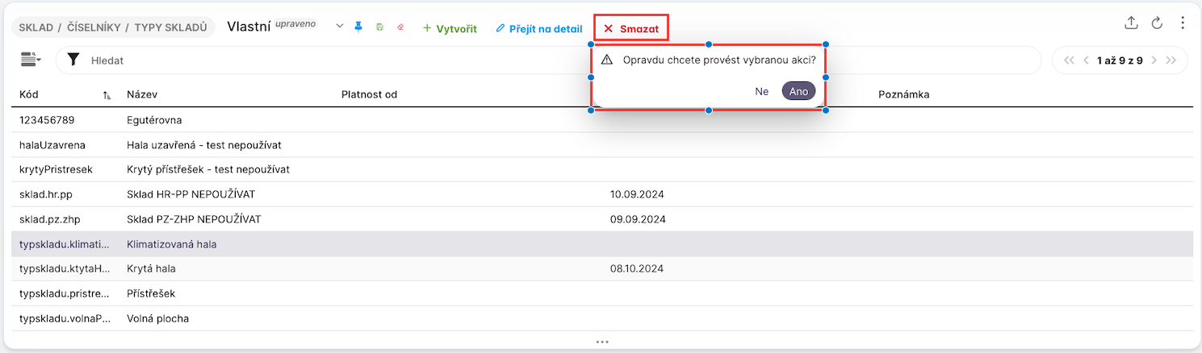Go to the SKLAD breadcrumb
This screenshot has height=353, width=1202.
click(x=36, y=27)
